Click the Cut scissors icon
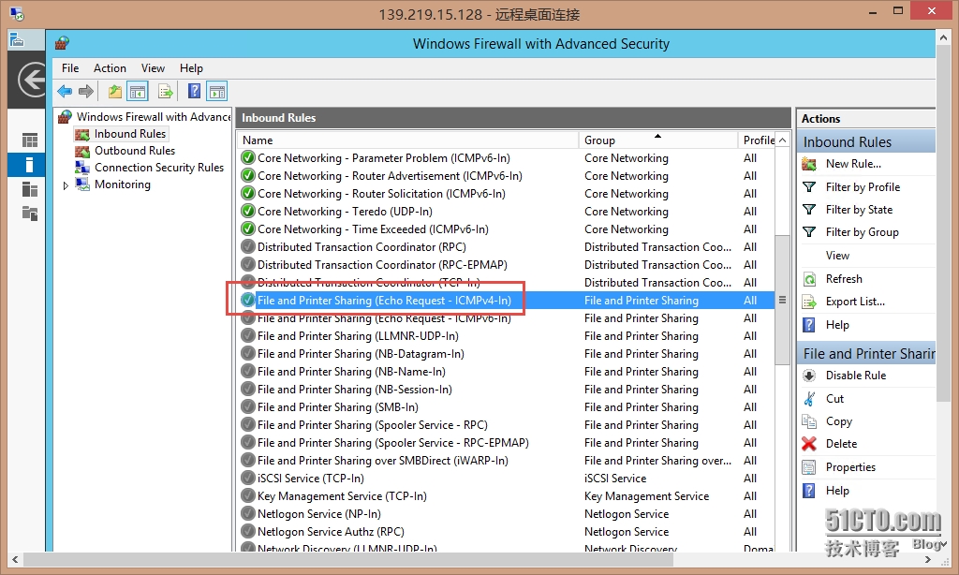Image resolution: width=959 pixels, height=575 pixels. click(809, 399)
